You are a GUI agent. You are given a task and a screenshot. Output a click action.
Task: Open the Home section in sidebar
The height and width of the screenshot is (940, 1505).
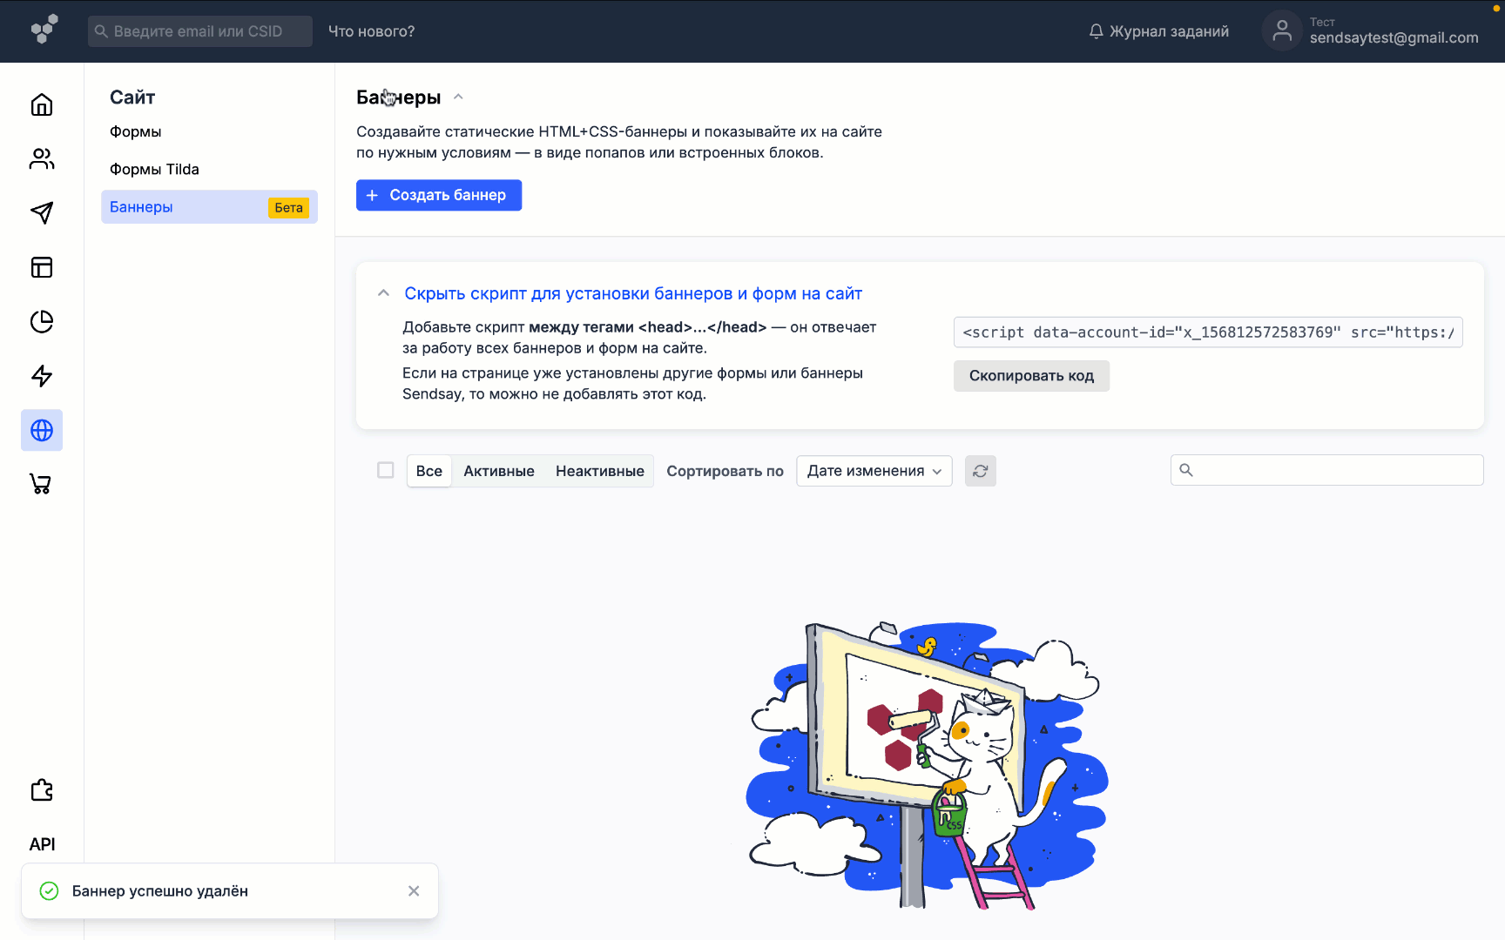[x=42, y=105]
